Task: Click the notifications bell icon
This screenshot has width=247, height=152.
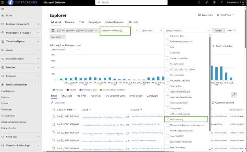Action: (199, 2)
